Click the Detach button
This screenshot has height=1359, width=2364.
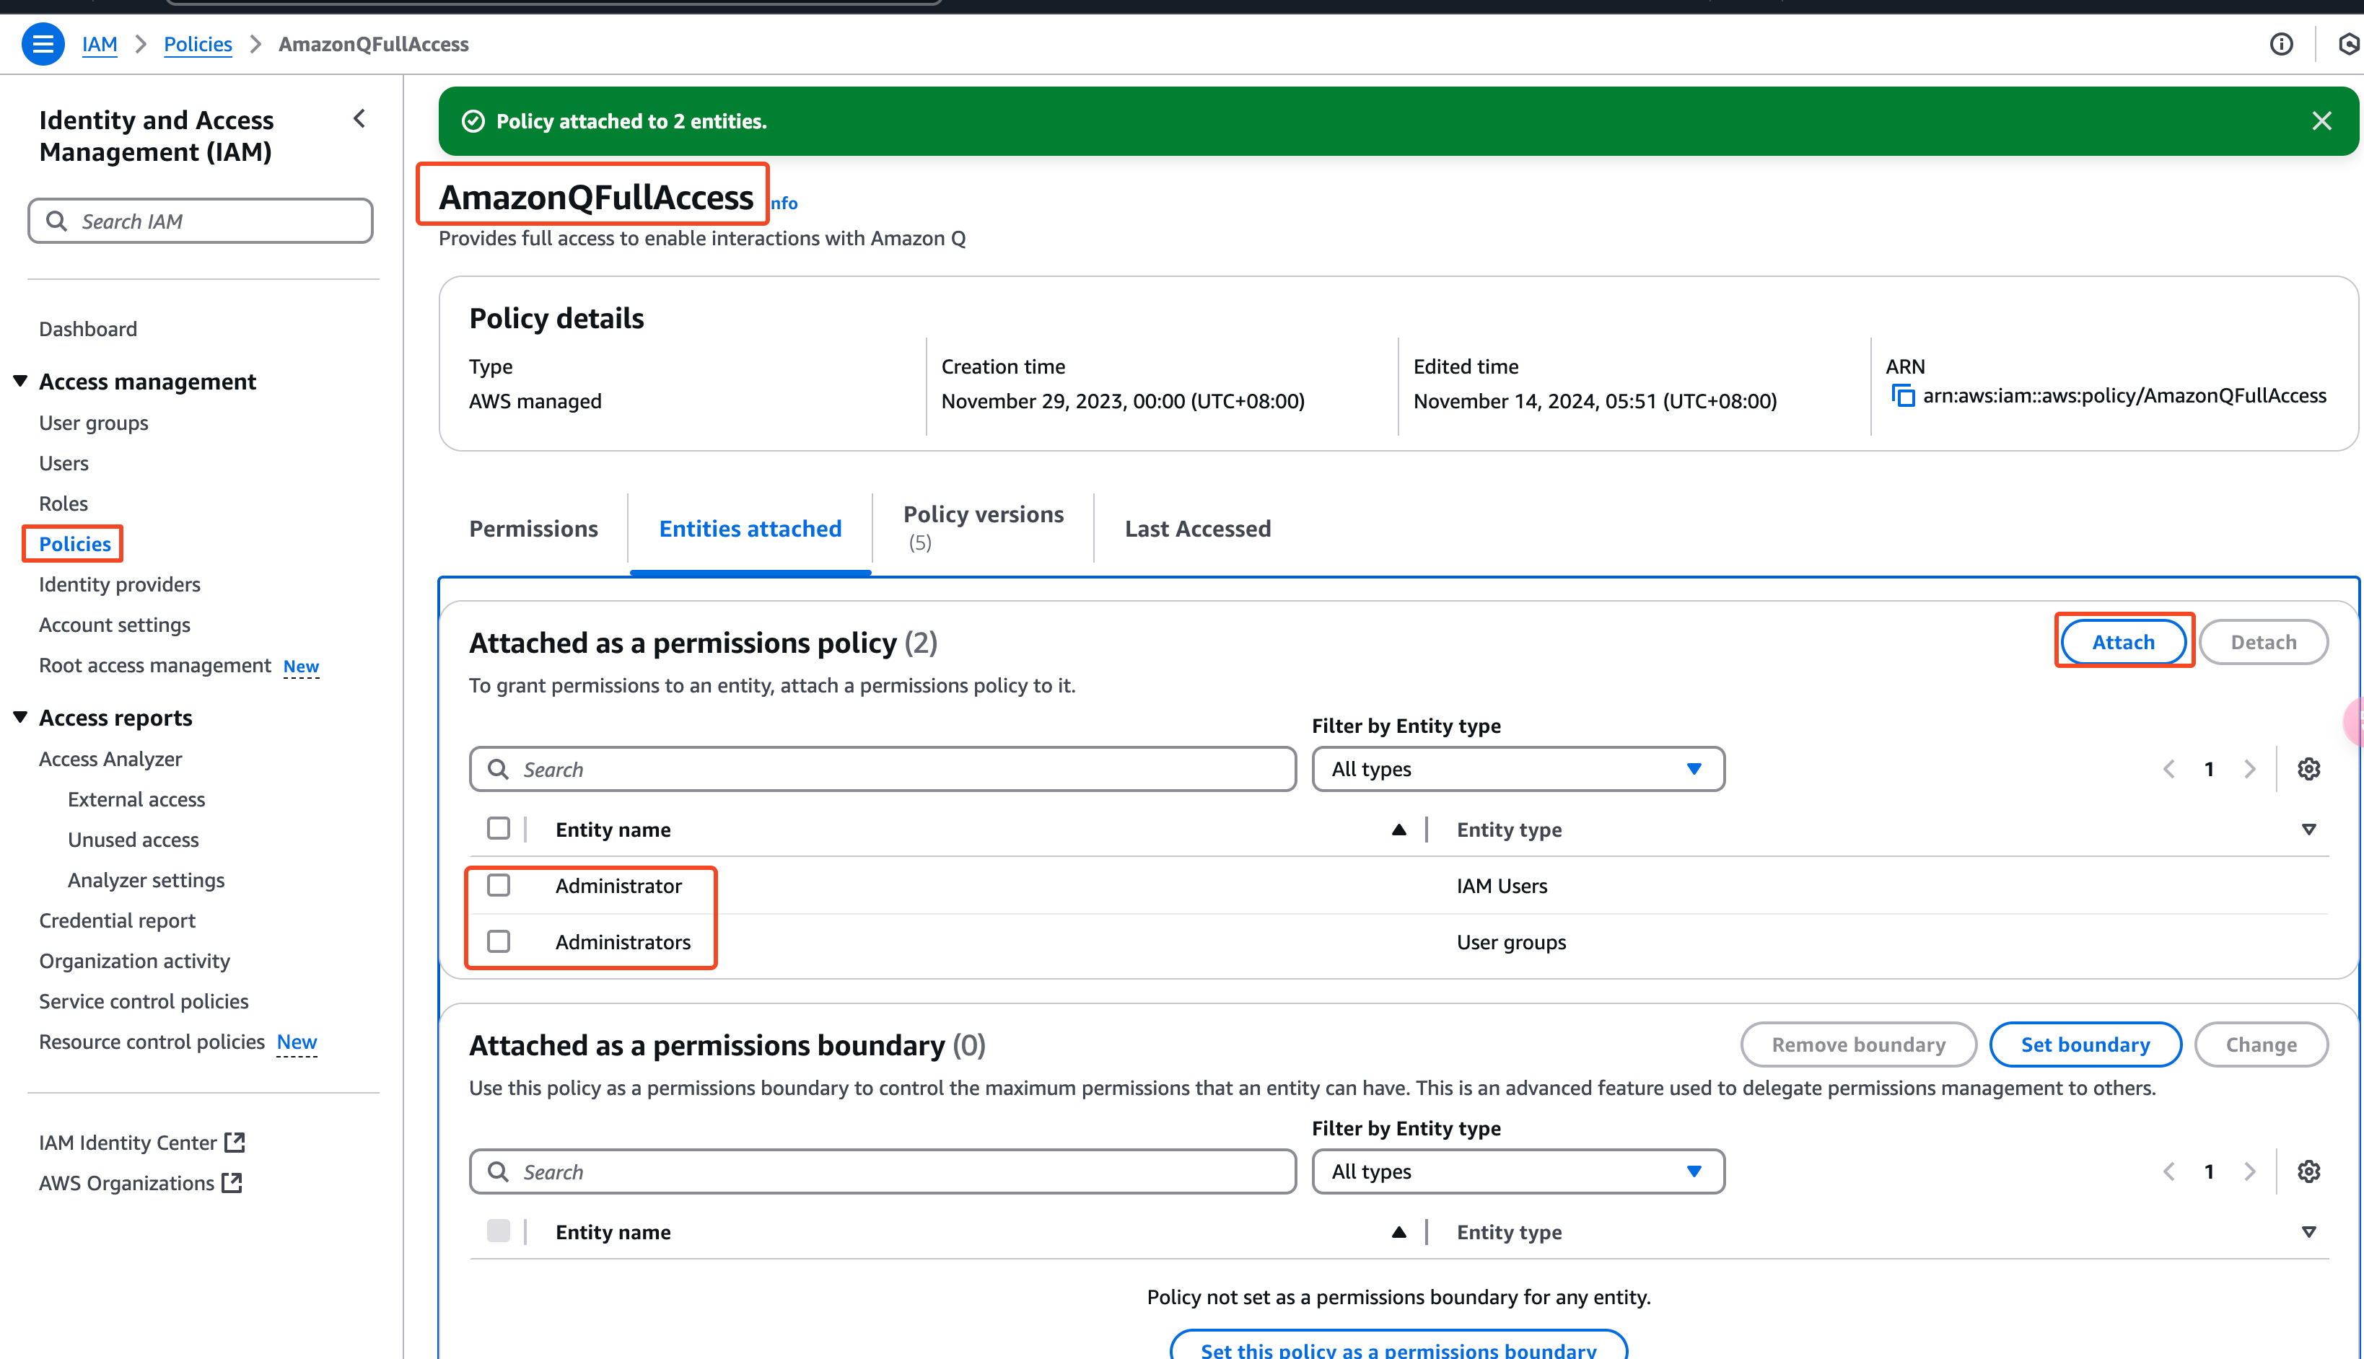click(x=2263, y=642)
